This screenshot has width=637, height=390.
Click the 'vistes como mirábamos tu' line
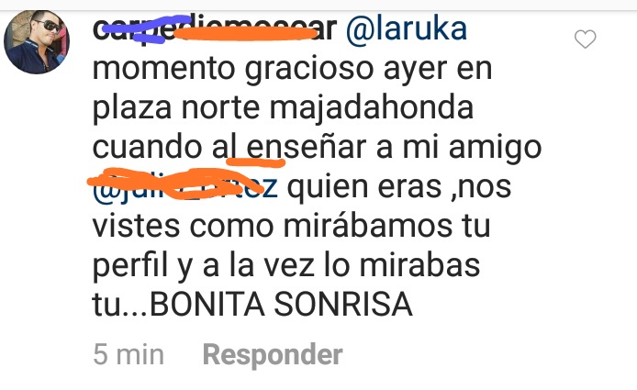[x=292, y=226]
